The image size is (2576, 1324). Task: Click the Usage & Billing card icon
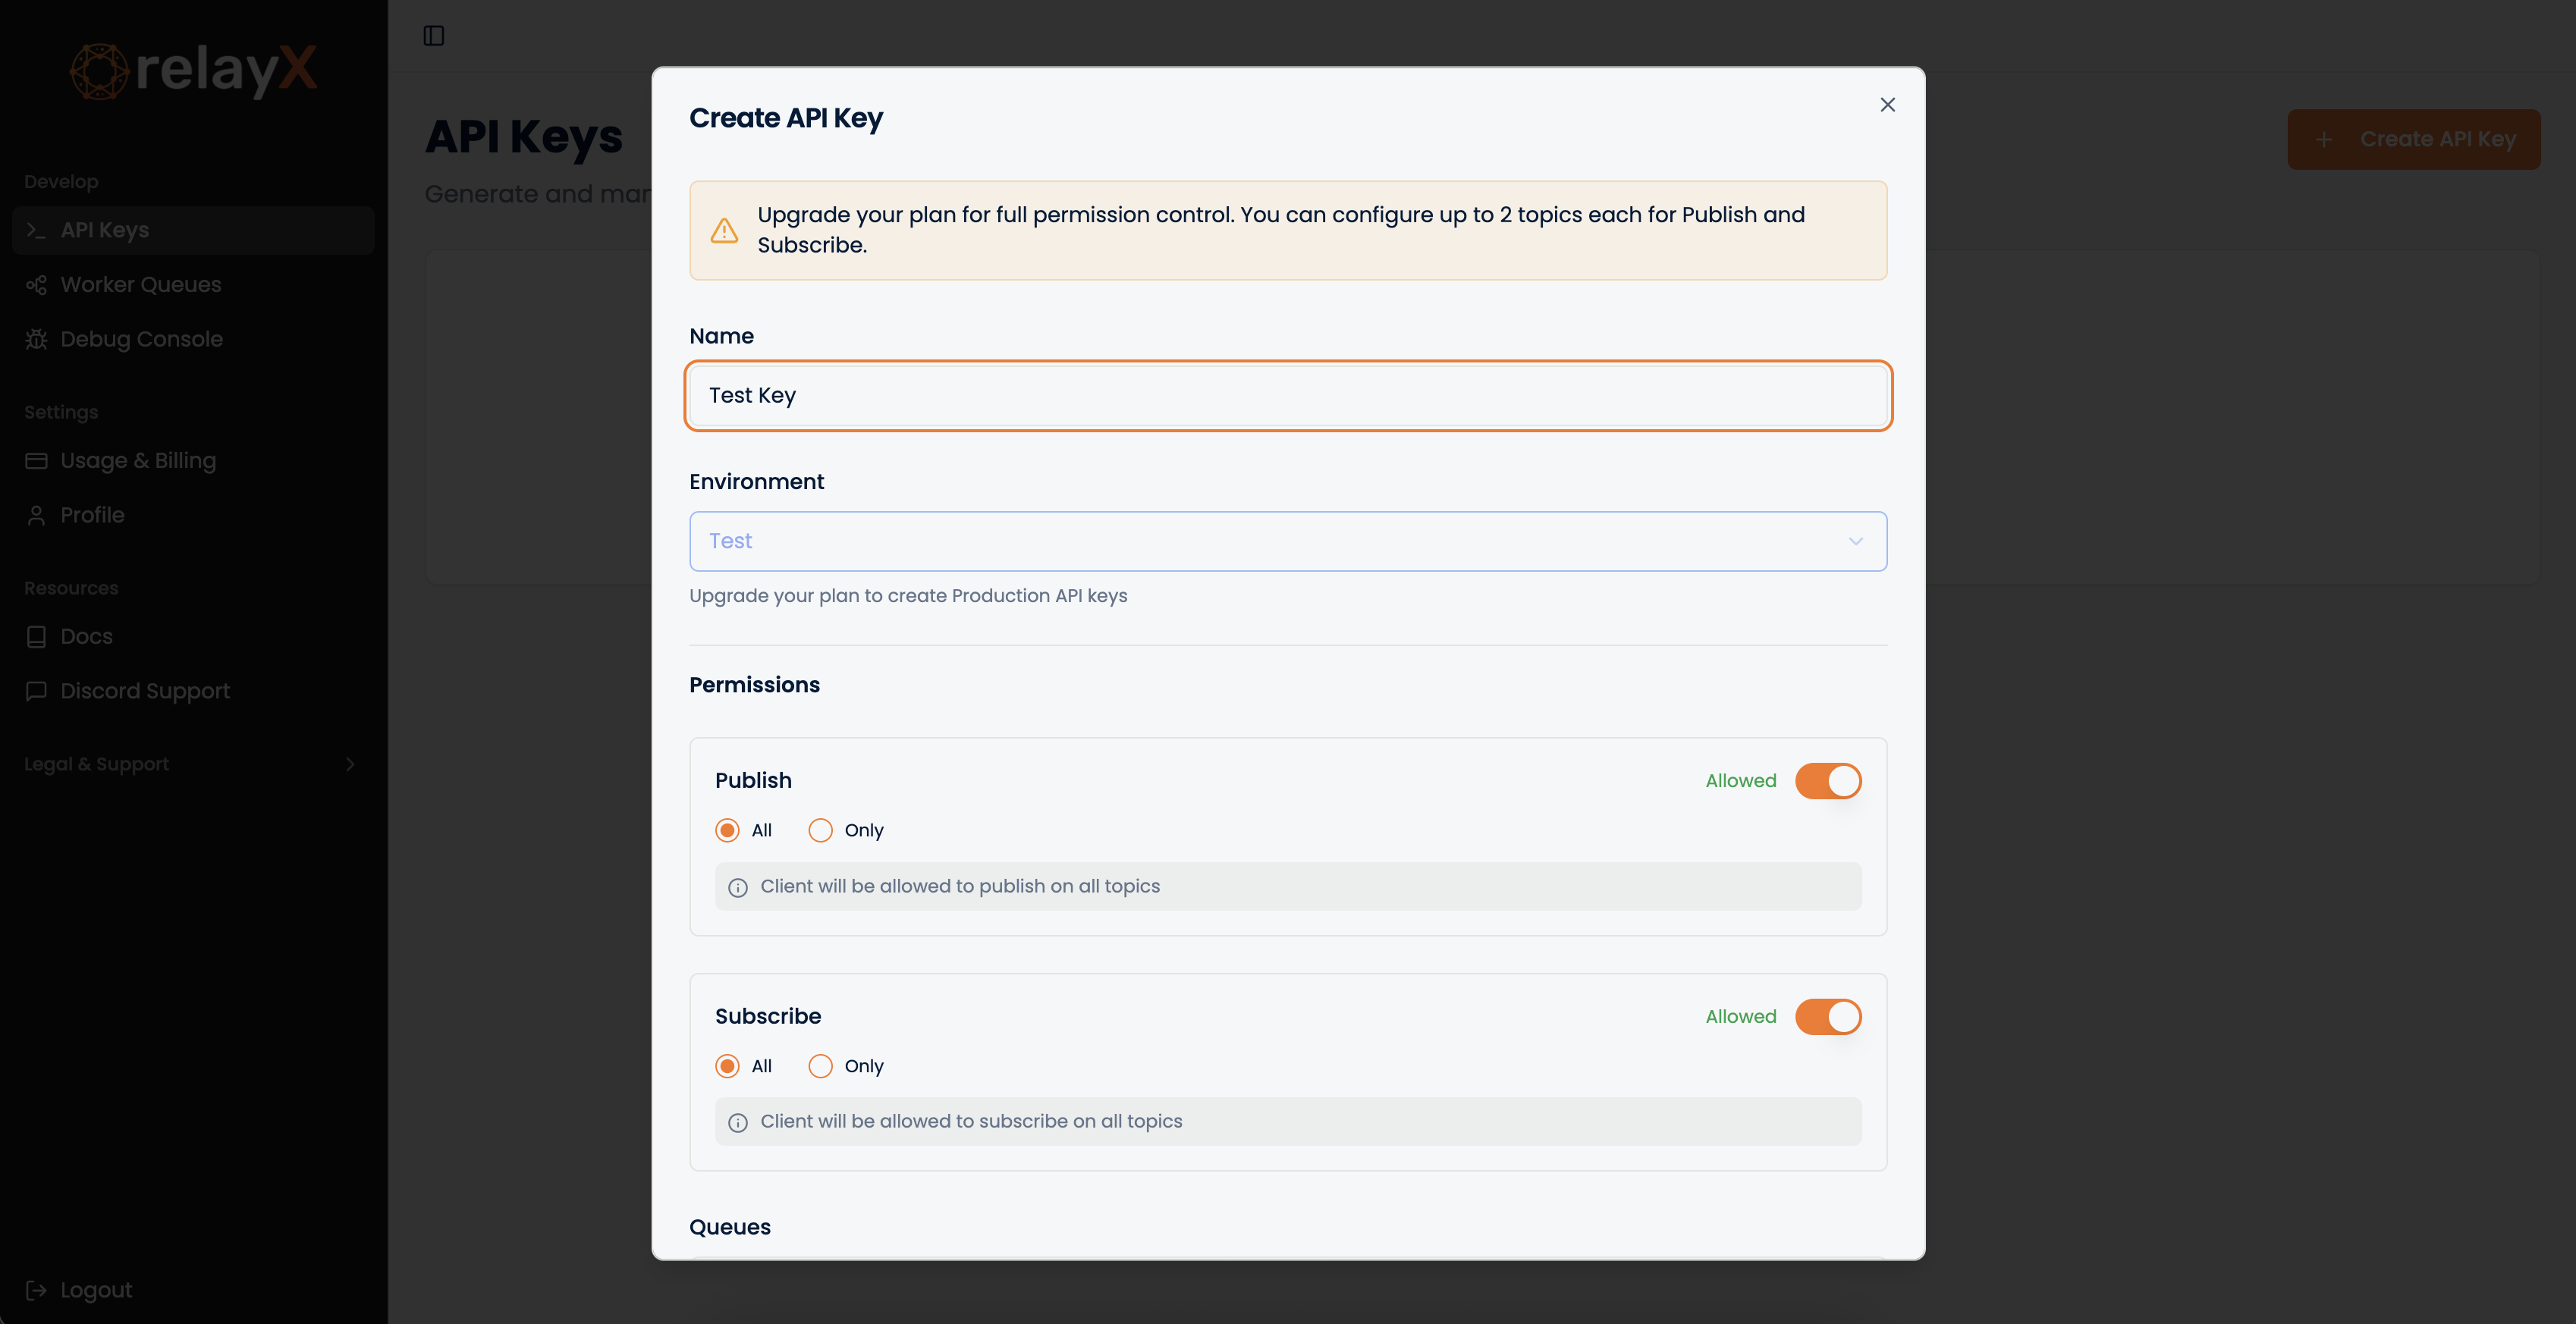point(37,461)
